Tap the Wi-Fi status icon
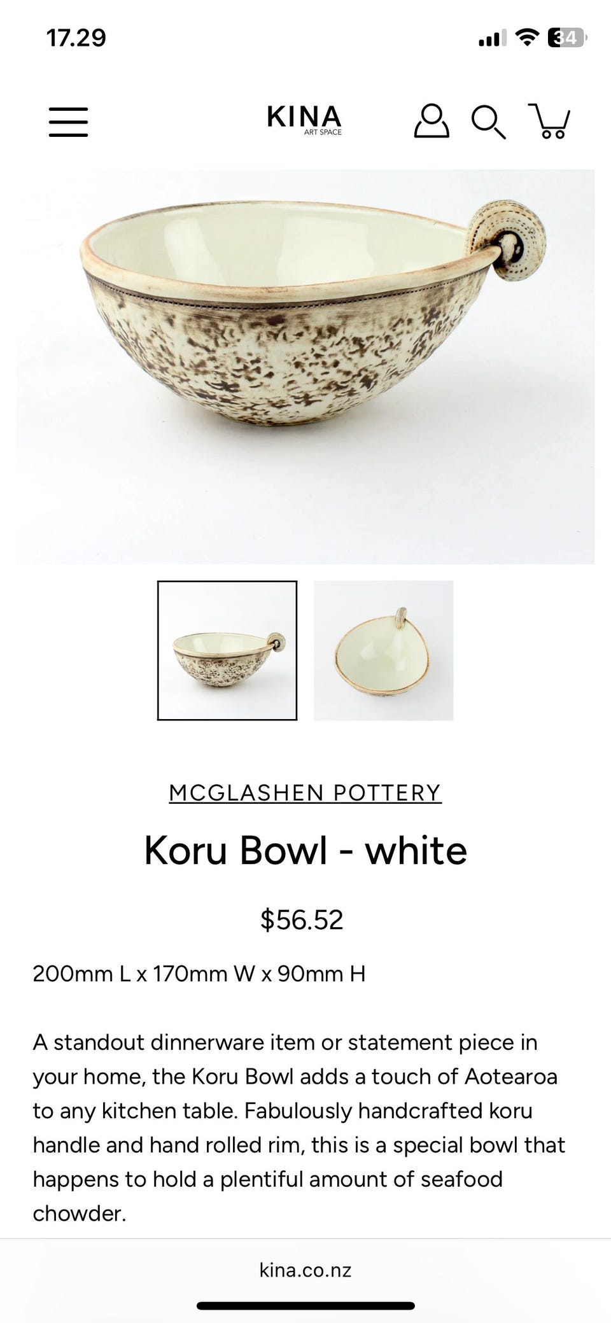611x1323 pixels. [x=526, y=38]
